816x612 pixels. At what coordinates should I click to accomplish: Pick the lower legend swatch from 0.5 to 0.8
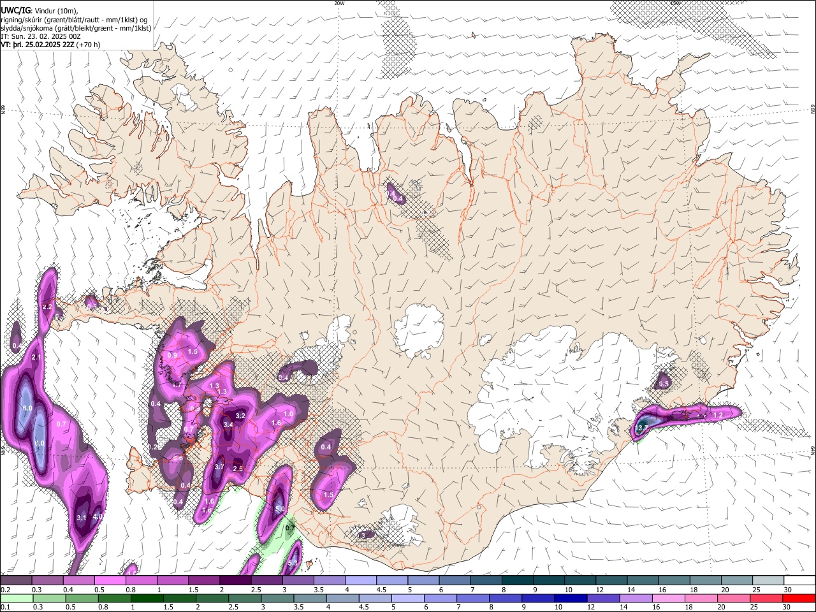pos(82,599)
